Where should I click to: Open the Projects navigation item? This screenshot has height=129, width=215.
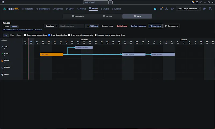(x=28, y=9)
